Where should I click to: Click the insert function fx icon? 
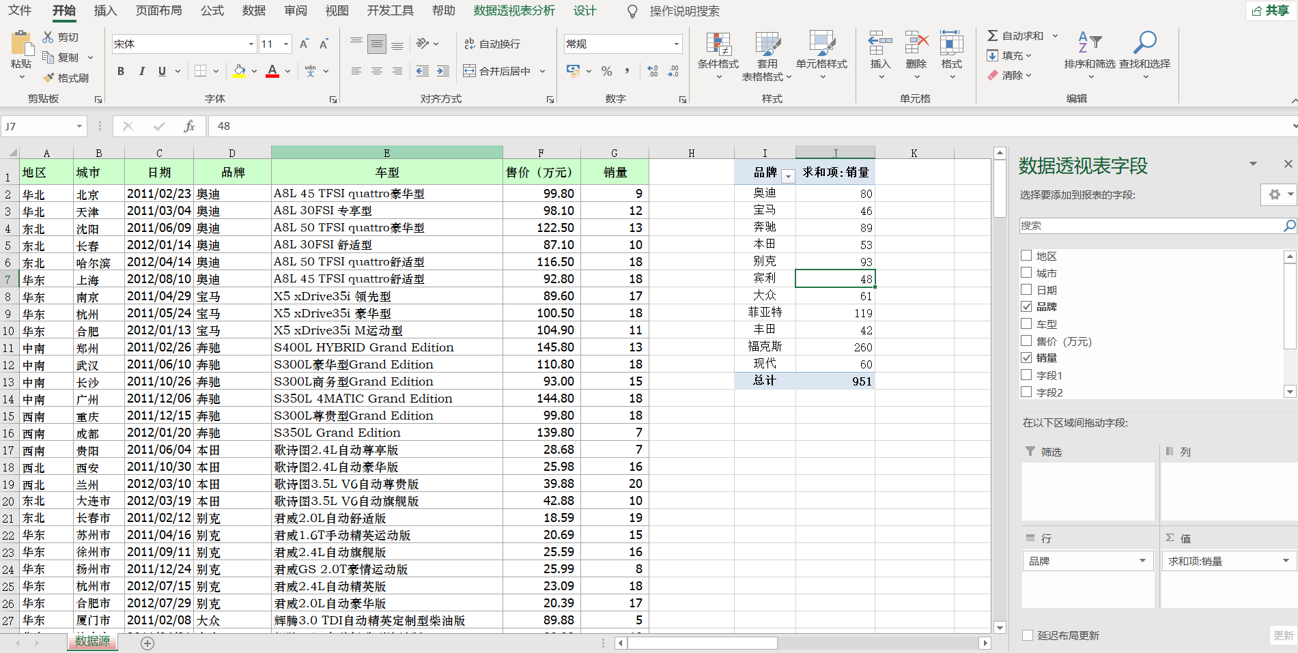point(189,126)
